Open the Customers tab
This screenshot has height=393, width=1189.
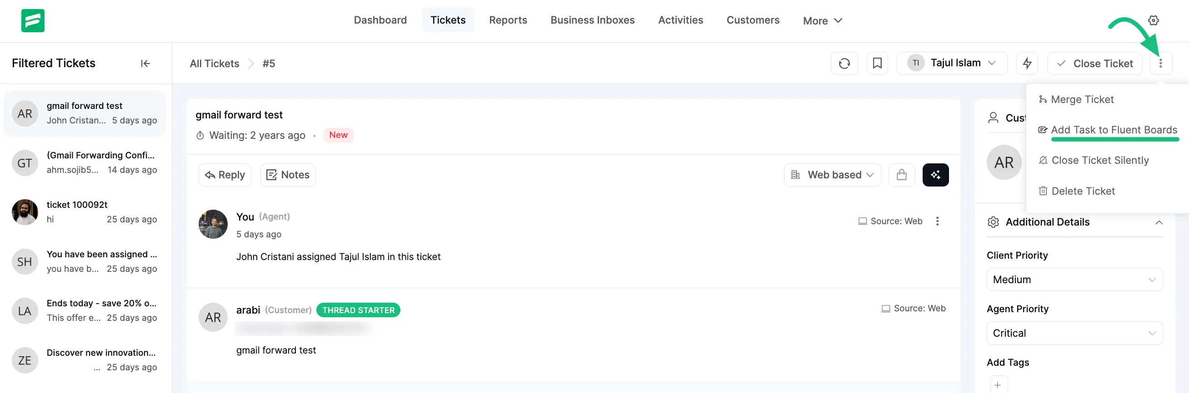(752, 20)
